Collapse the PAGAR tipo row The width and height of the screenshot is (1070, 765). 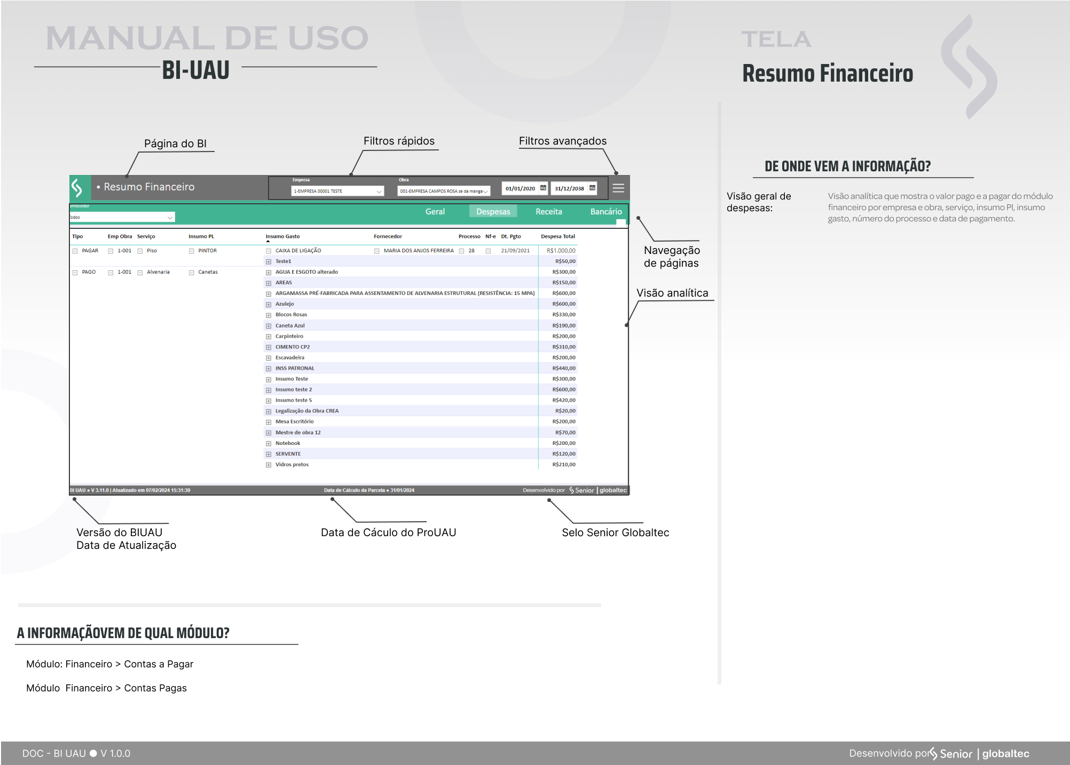pos(75,251)
